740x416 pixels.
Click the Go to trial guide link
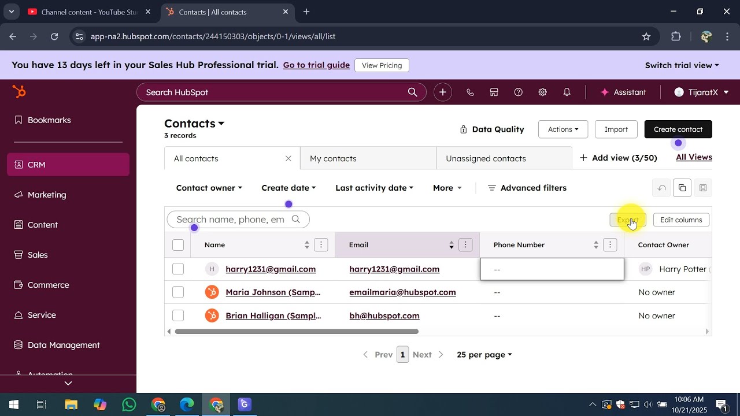pyautogui.click(x=316, y=65)
